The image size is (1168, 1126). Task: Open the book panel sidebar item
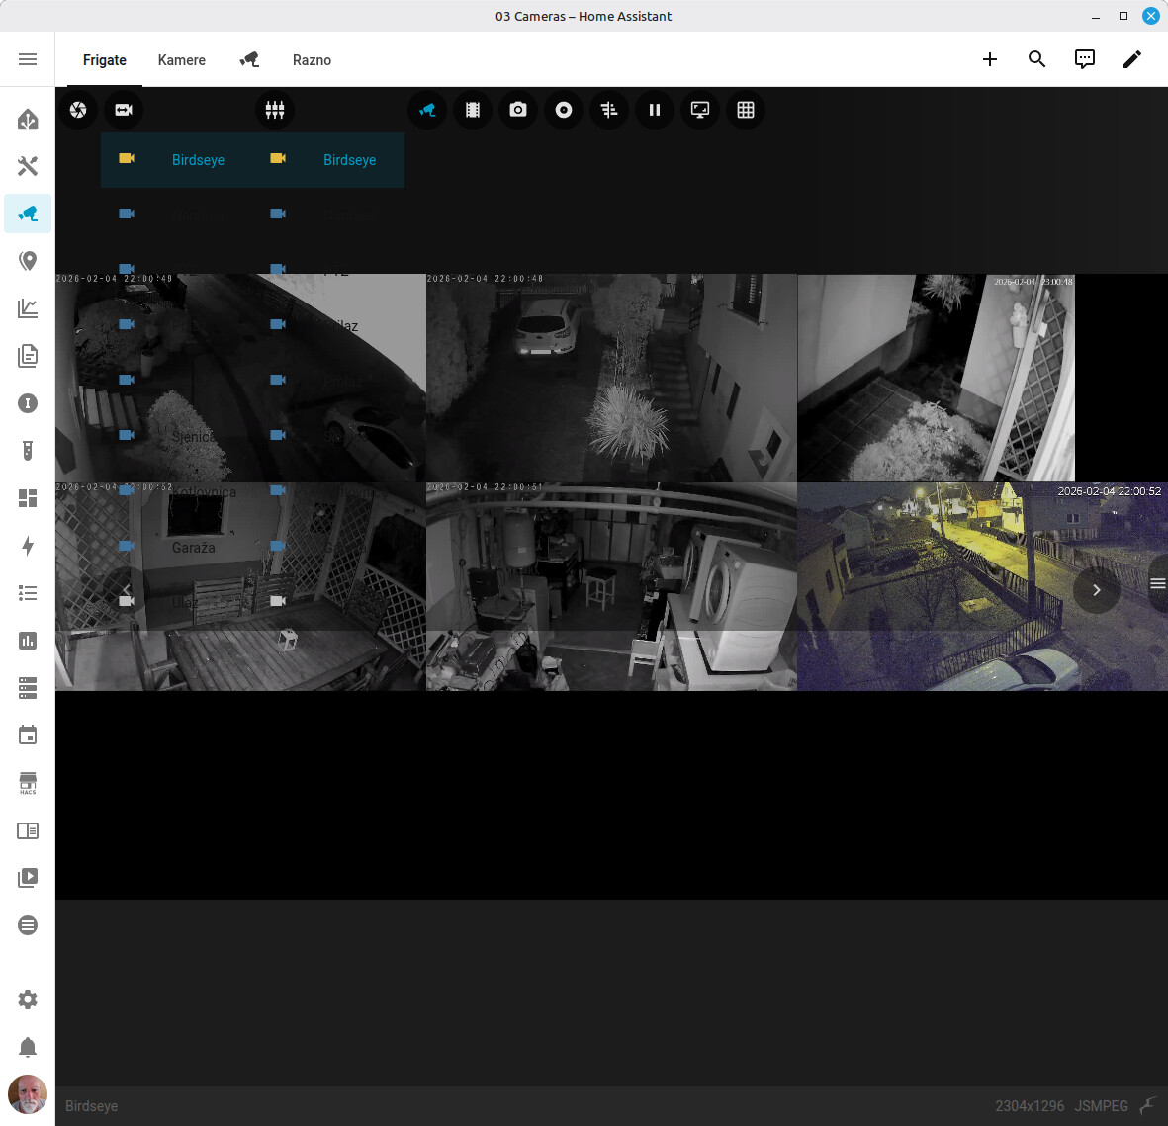tap(28, 830)
